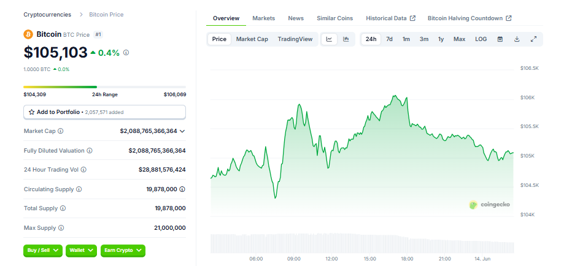Viewport: 564px width, 266px height.
Task: Click 24 Hour Trading Vol value $28,881,576,424
Action: [162, 169]
